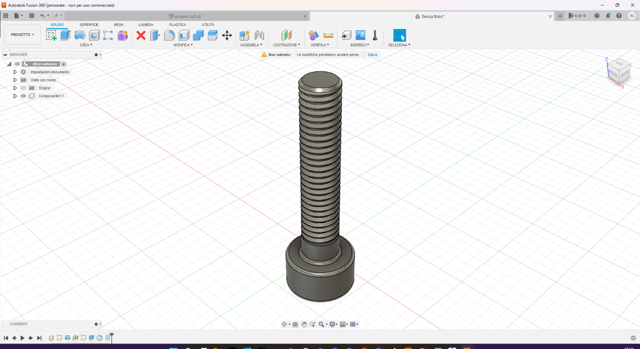Screen dimensions: 640x349
Task: Select the Fillet tool in Modifica
Action: (x=169, y=35)
